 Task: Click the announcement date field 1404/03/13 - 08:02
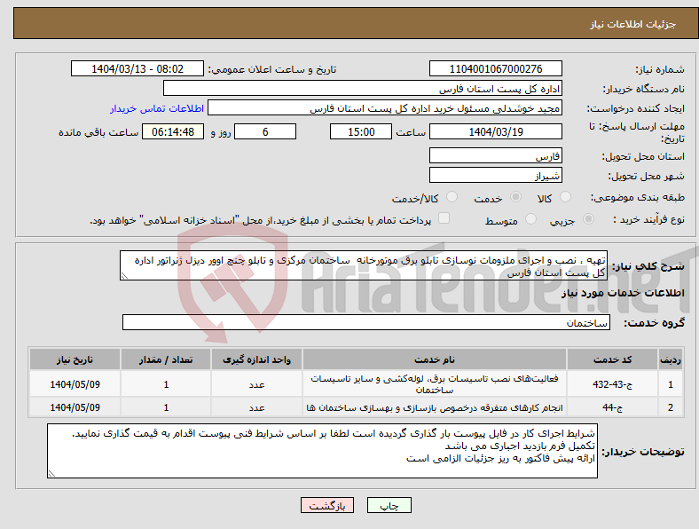[x=137, y=68]
